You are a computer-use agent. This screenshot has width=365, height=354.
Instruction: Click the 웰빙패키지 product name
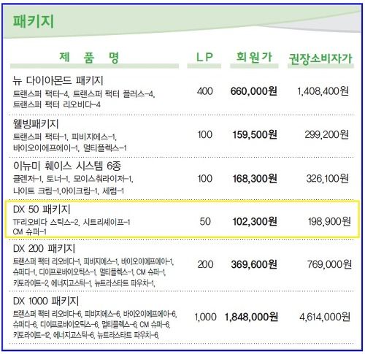pos(36,124)
